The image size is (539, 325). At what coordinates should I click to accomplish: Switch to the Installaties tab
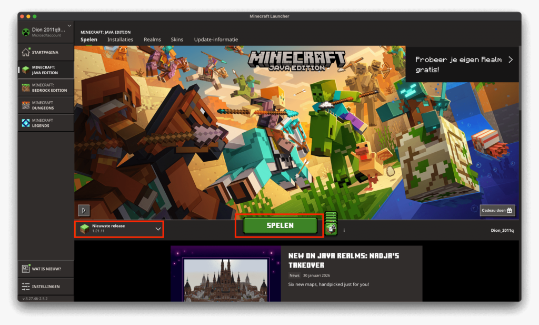click(x=120, y=40)
